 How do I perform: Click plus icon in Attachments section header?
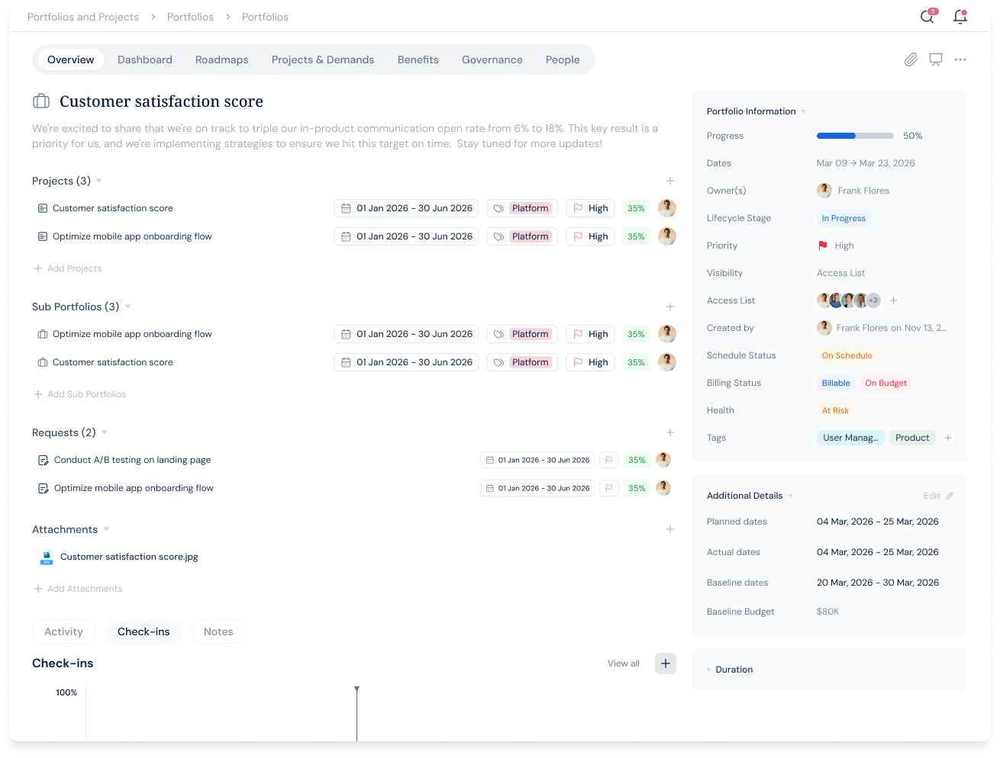(x=670, y=529)
